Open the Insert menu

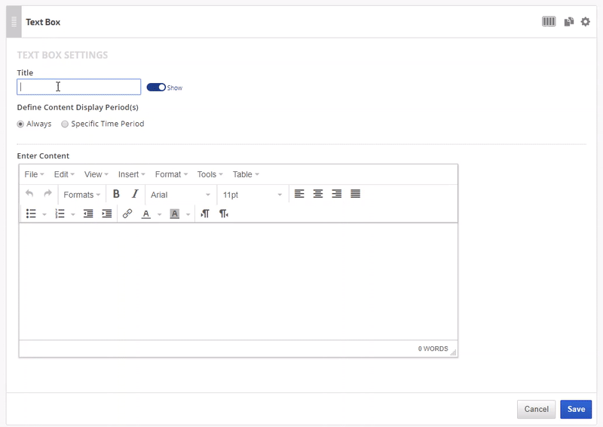pyautogui.click(x=131, y=174)
